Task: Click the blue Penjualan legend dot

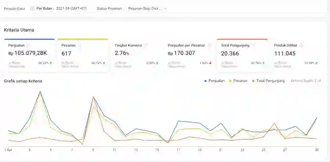Action: tap(205, 81)
